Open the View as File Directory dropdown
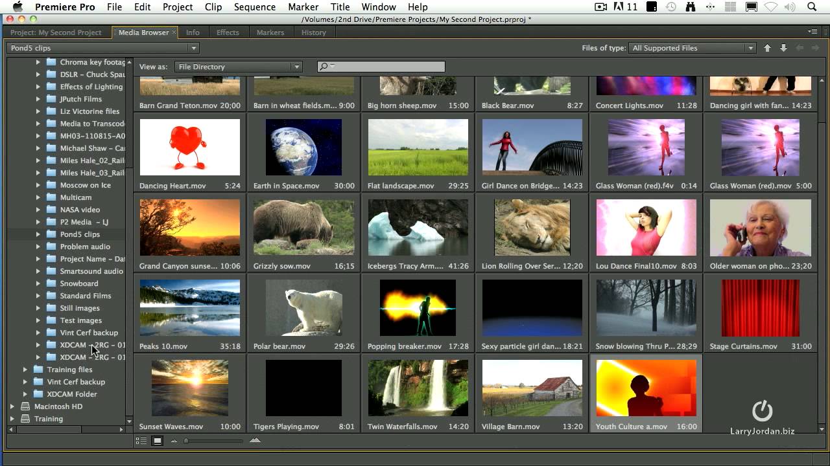This screenshot has width=830, height=466. [x=239, y=67]
